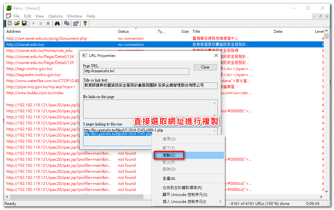Expand the 插入 Unicode 控制字元 submenu arrow
This screenshot has height=210, width=334.
point(220,201)
